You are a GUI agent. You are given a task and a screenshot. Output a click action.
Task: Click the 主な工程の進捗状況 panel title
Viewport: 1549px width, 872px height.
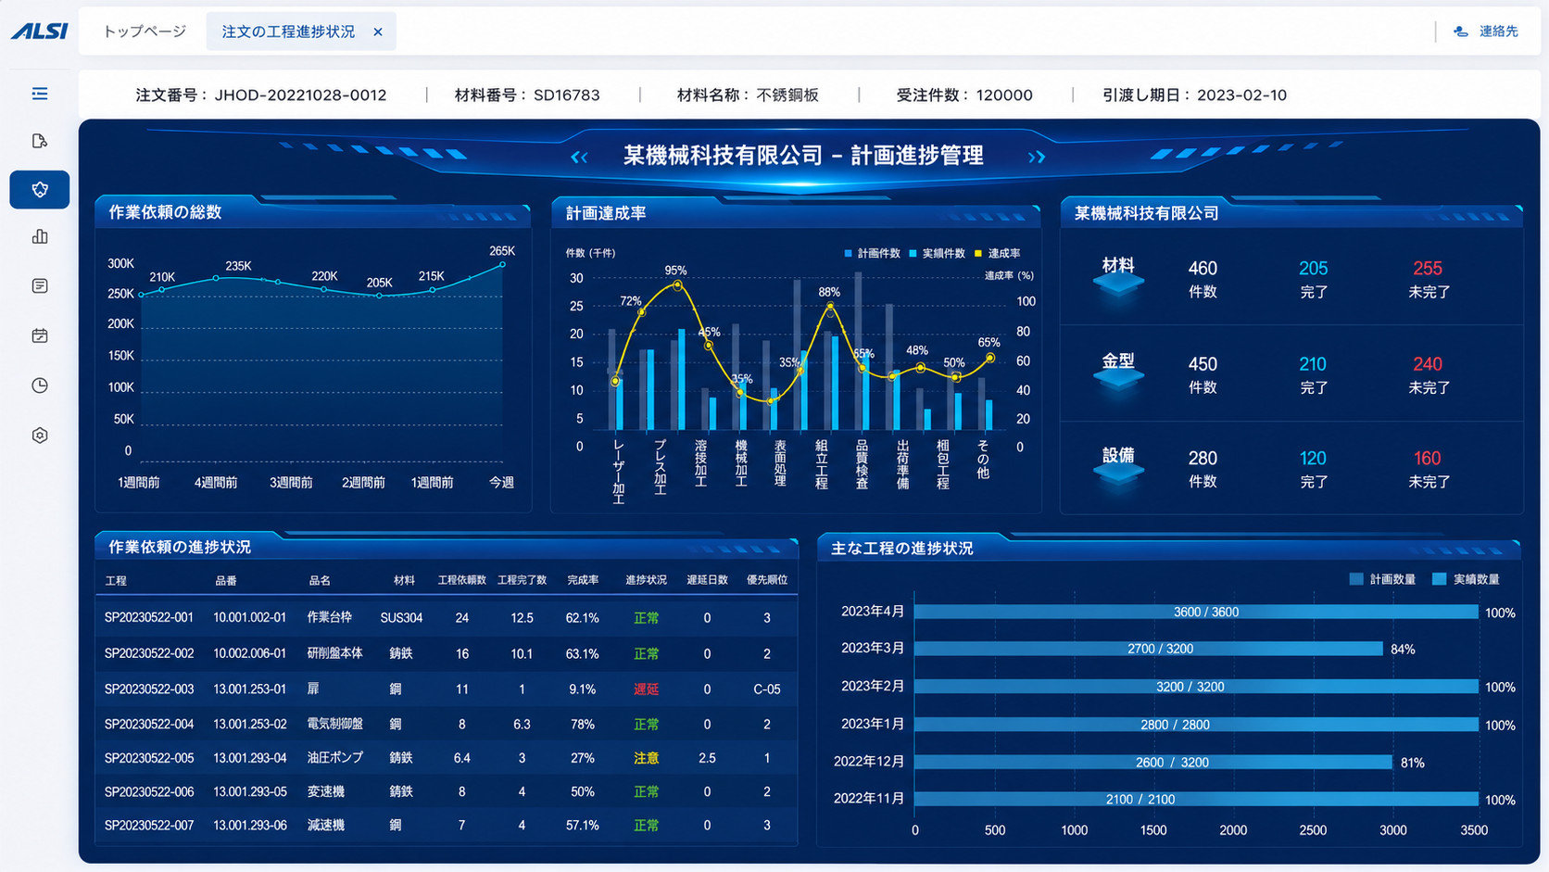click(x=901, y=549)
